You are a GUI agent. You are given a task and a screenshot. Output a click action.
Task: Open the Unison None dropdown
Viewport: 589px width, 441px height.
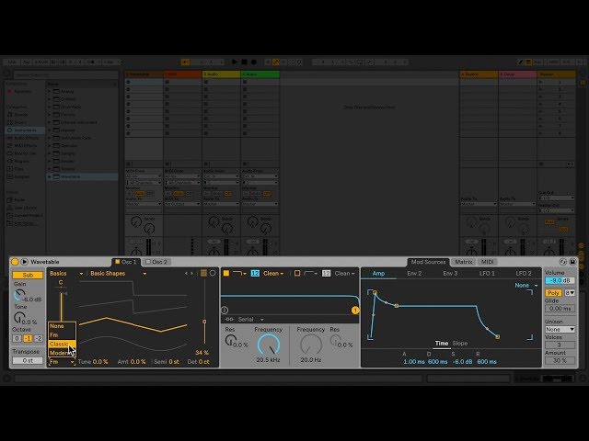point(560,329)
